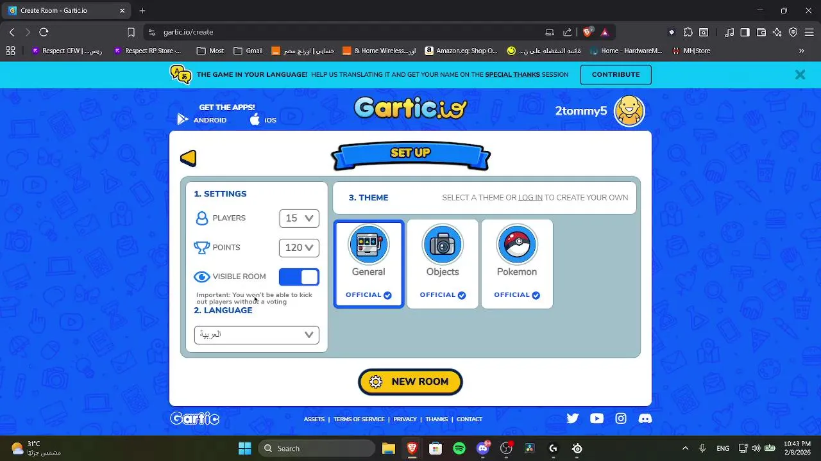
Task: Open Spotify from taskbar
Action: point(459,448)
